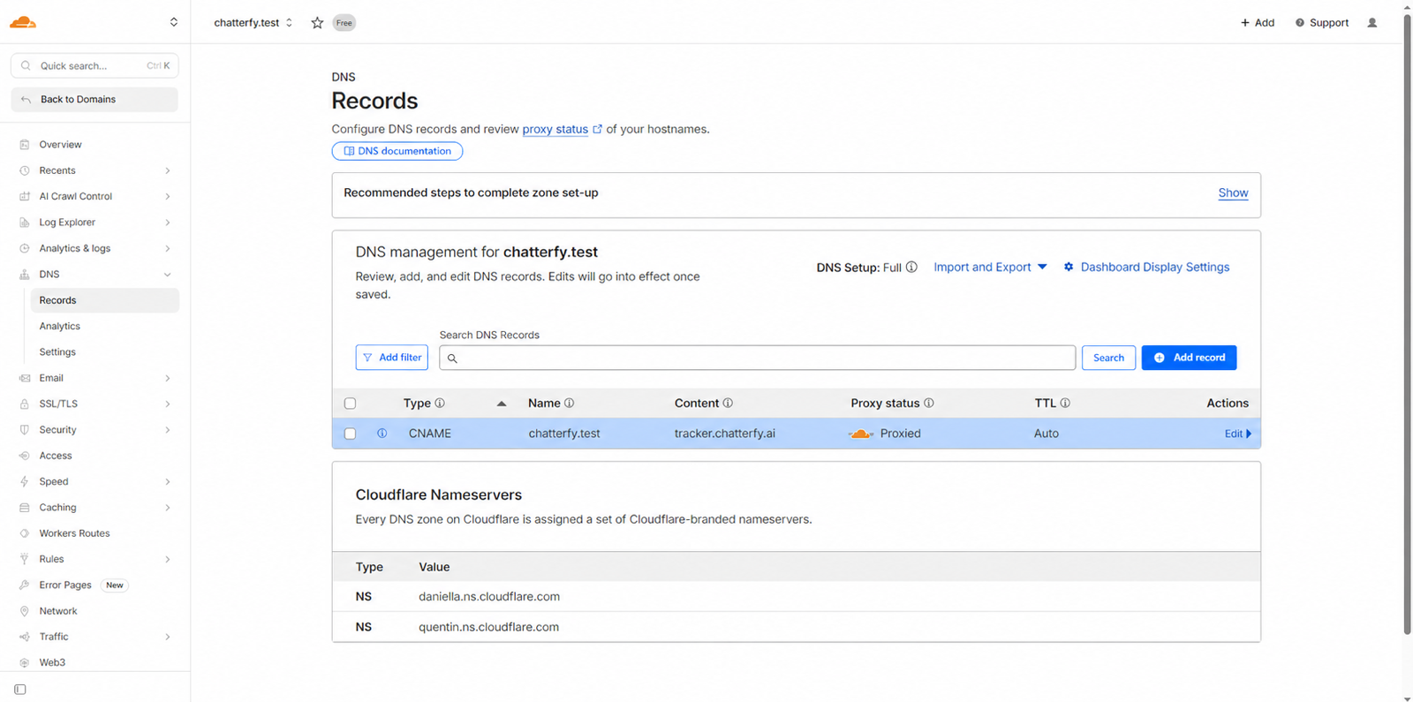Open the DNS documentation link
Image resolution: width=1413 pixels, height=702 pixels.
click(x=397, y=151)
